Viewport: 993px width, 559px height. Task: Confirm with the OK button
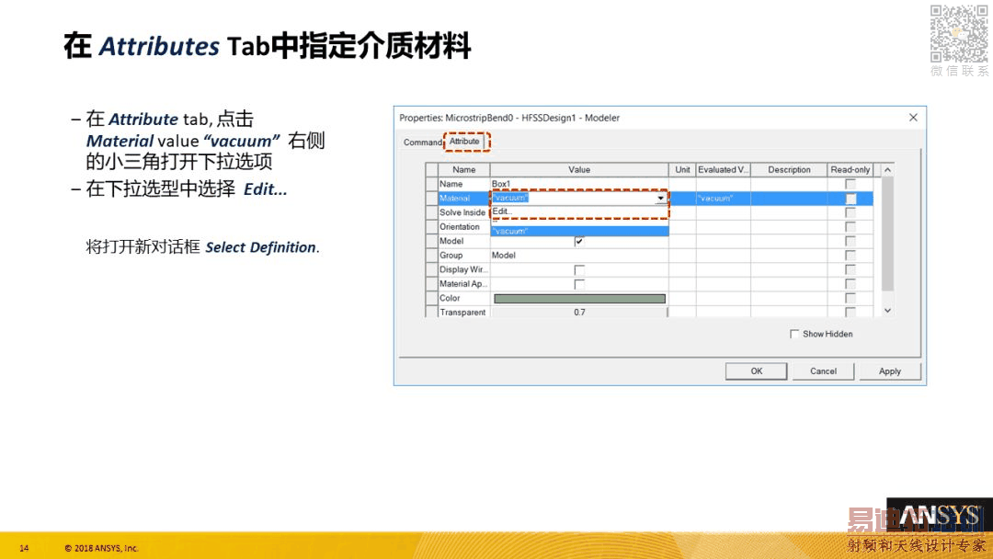pyautogui.click(x=756, y=371)
